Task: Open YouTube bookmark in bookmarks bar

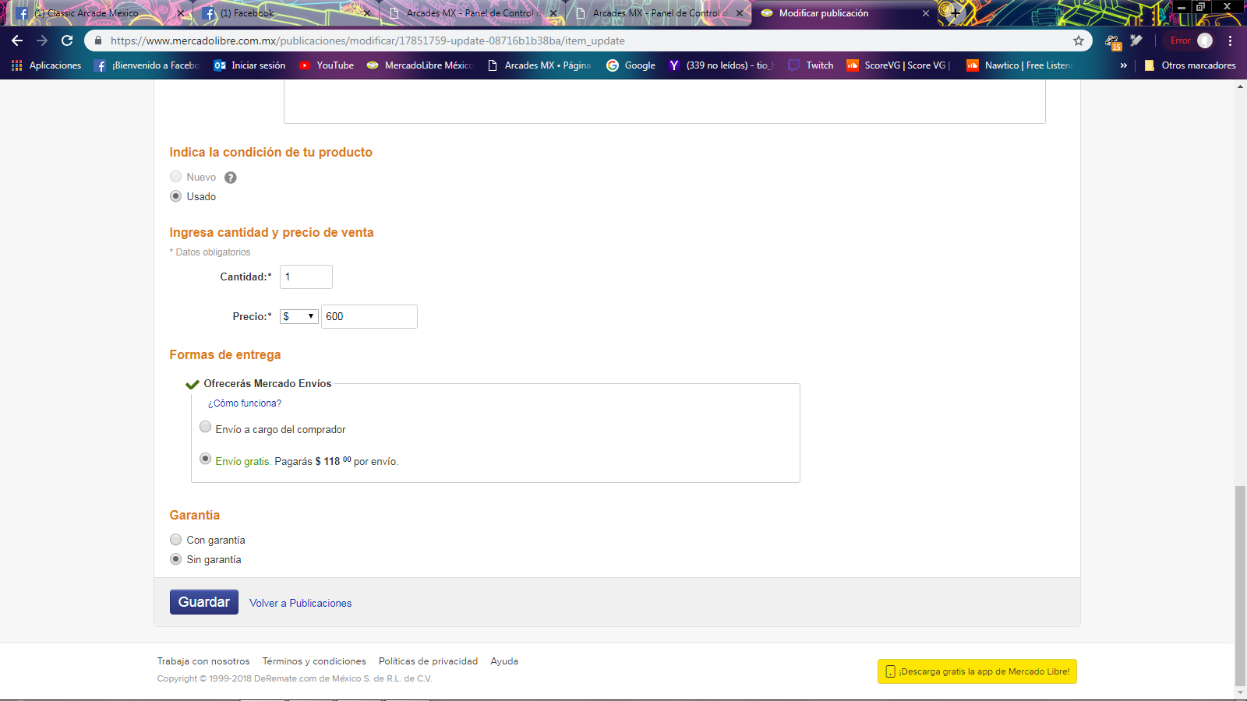Action: pos(327,65)
